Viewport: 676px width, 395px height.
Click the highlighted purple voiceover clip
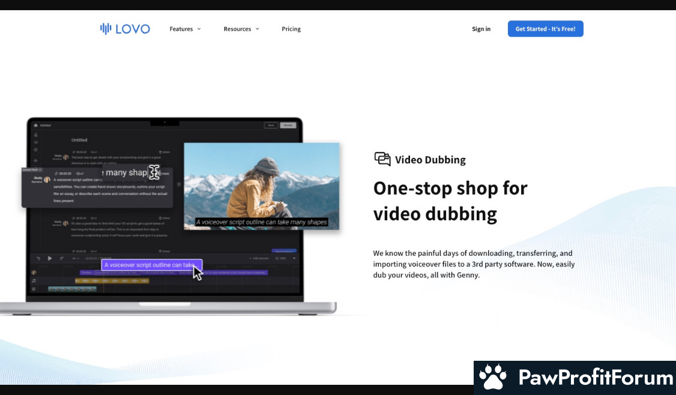pyautogui.click(x=151, y=265)
